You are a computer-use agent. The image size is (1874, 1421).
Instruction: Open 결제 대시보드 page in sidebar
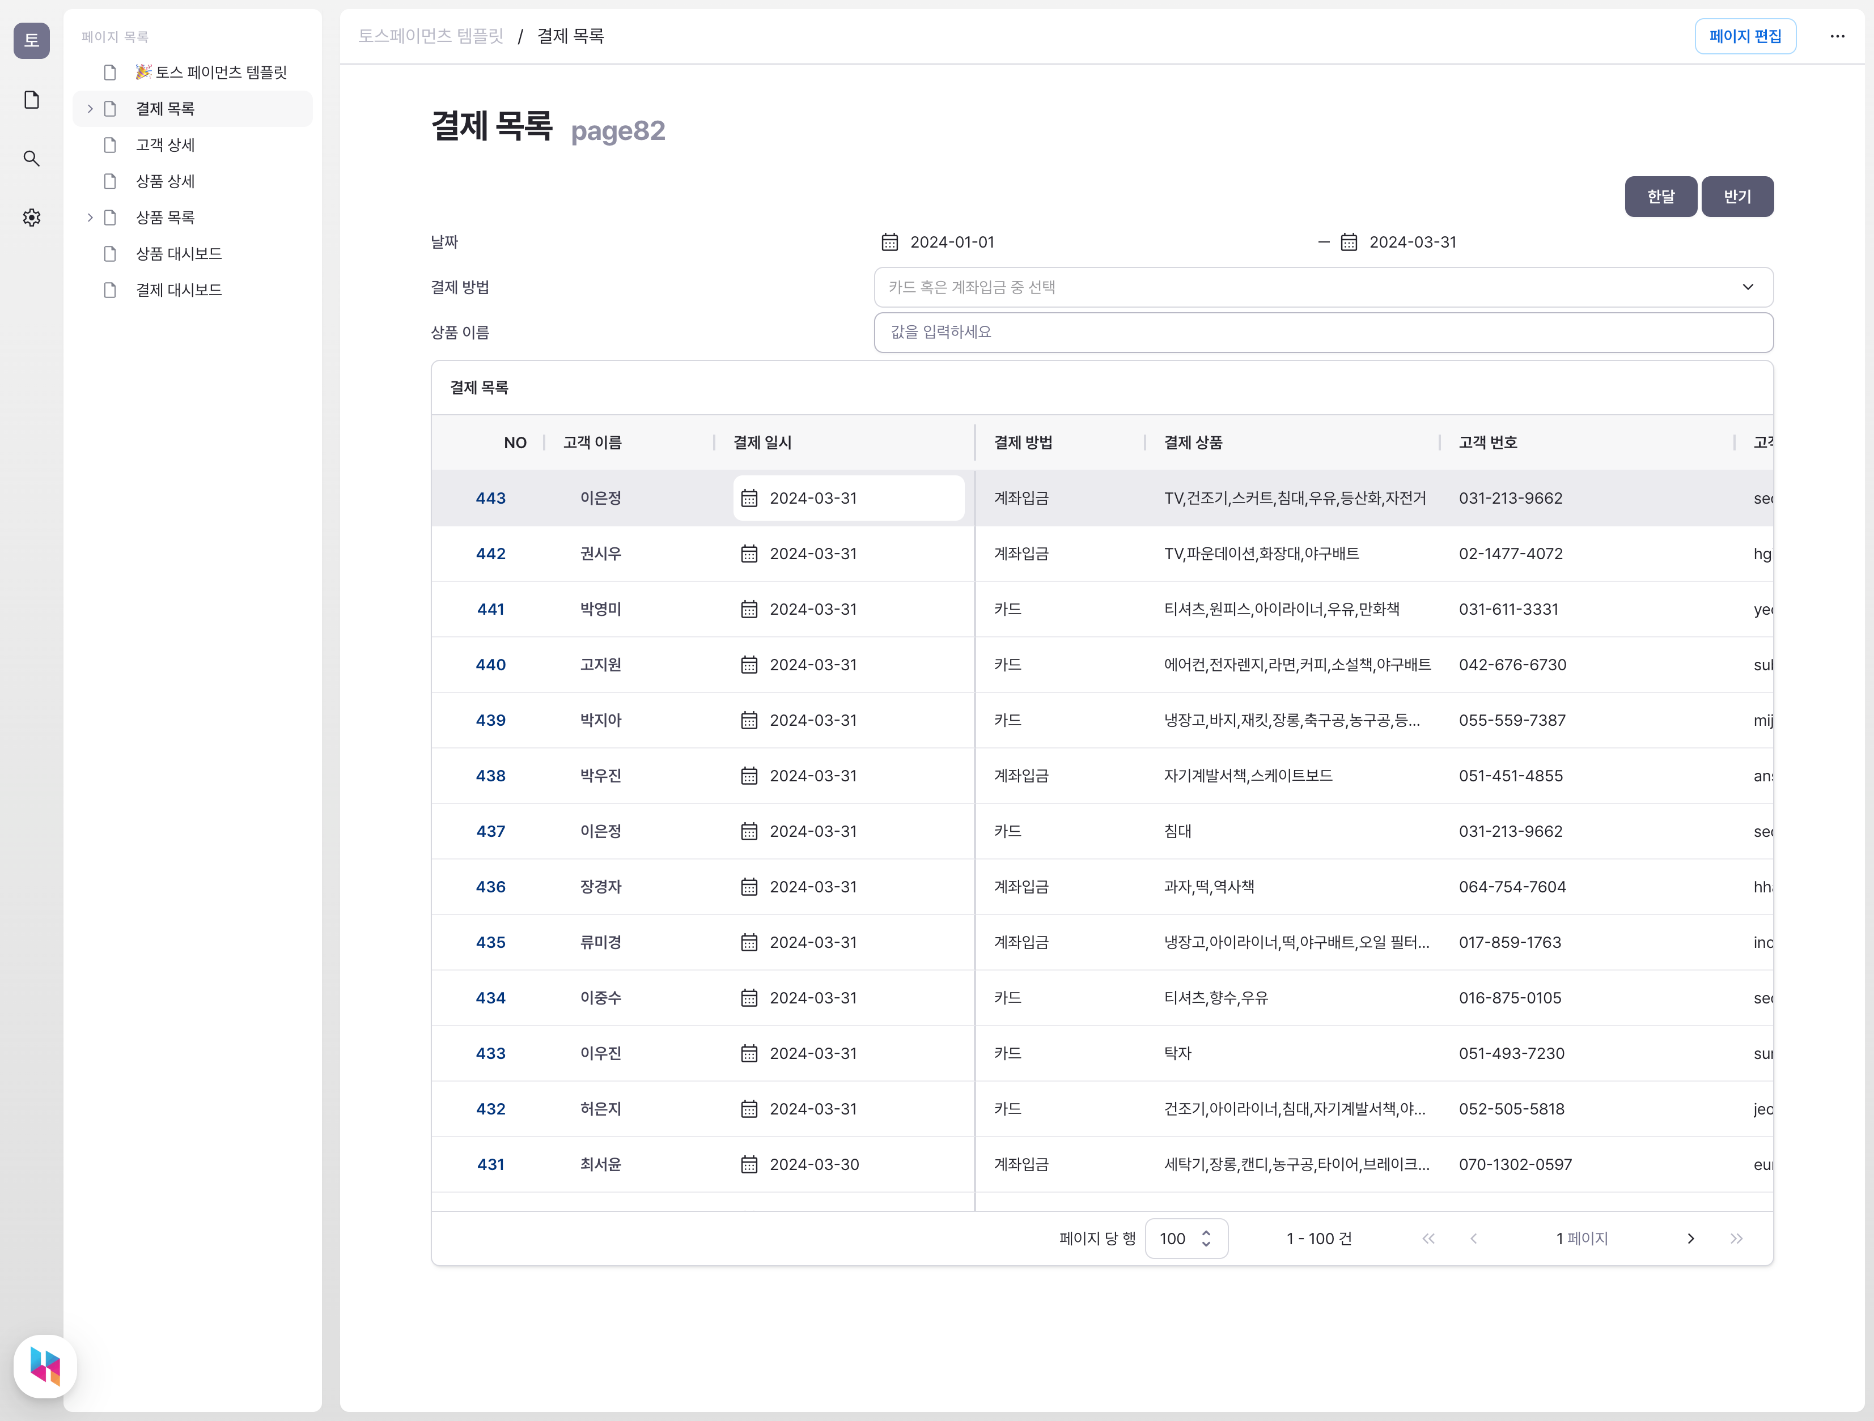click(193, 290)
